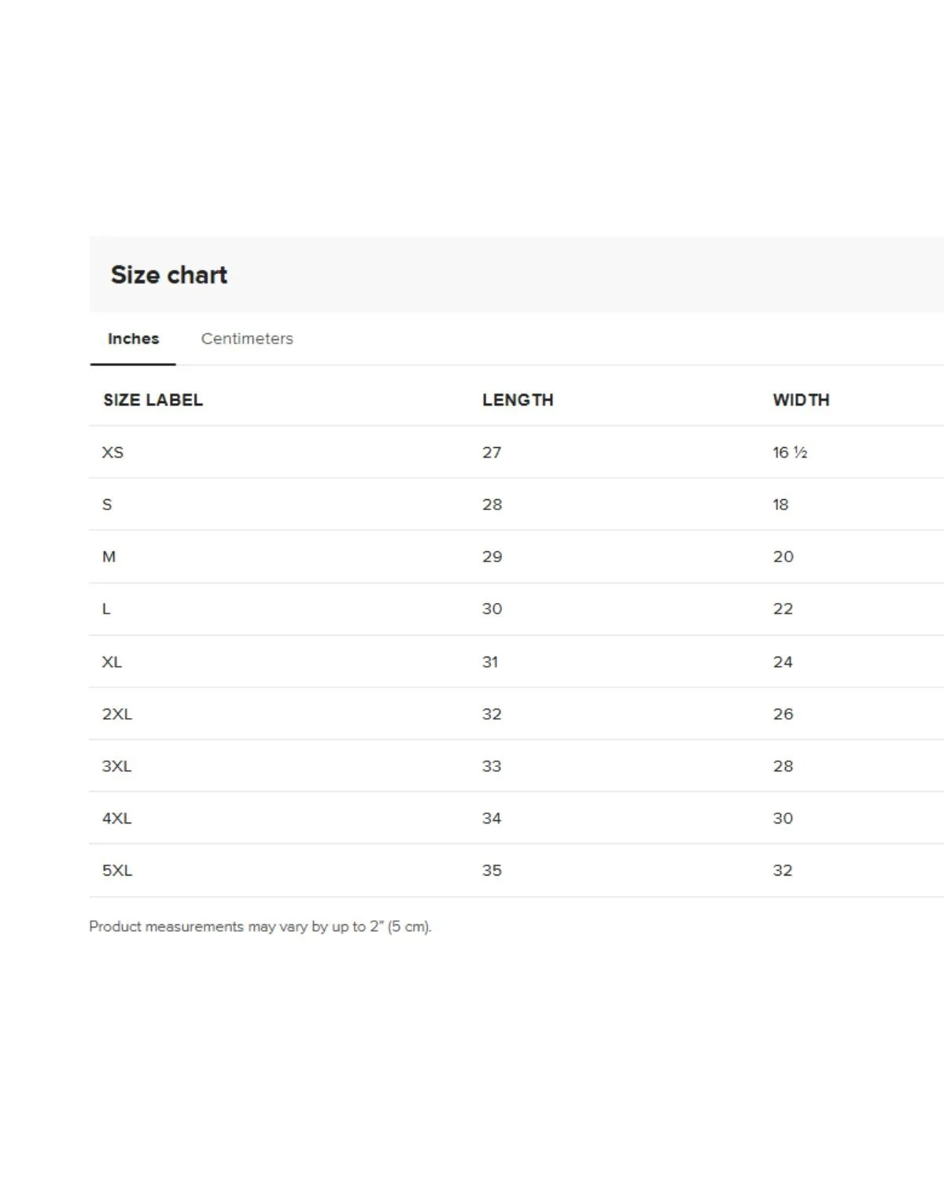Select the 4XL size label
The width and height of the screenshot is (944, 1181).
pyautogui.click(x=116, y=818)
